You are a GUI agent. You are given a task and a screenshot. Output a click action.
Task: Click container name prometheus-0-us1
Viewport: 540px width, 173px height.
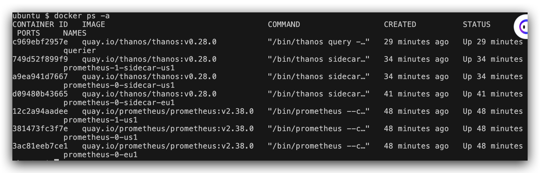click(x=100, y=137)
